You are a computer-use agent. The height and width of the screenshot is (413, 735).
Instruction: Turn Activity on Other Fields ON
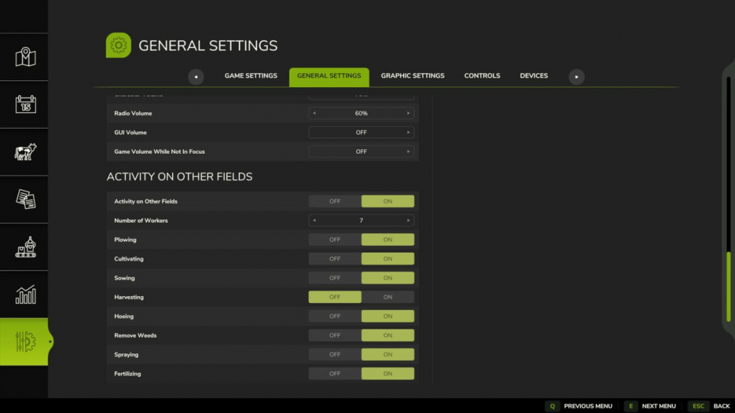tap(388, 201)
